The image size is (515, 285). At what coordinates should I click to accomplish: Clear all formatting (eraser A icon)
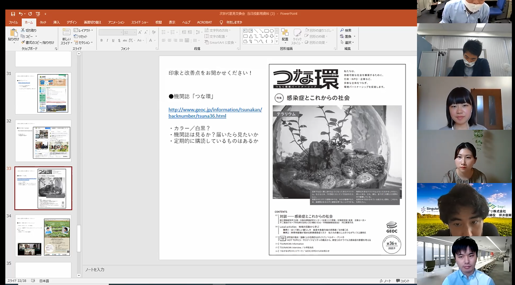tap(154, 32)
